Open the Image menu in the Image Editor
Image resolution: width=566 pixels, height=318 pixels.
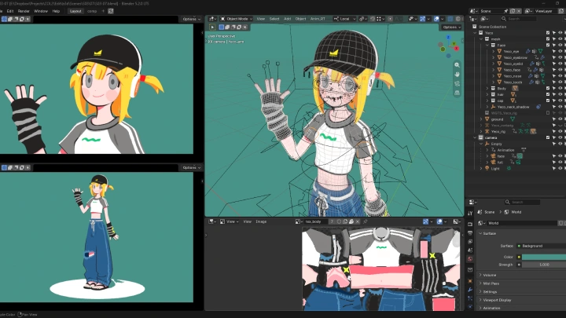(x=261, y=221)
